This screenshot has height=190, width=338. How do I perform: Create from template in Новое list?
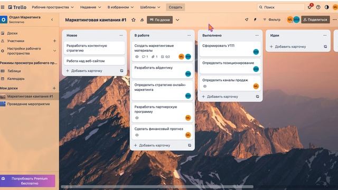coord(121,71)
